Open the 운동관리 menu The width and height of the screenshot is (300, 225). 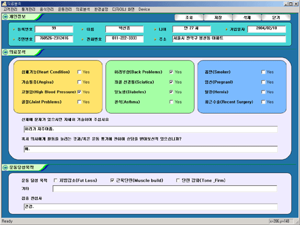(x=65, y=9)
